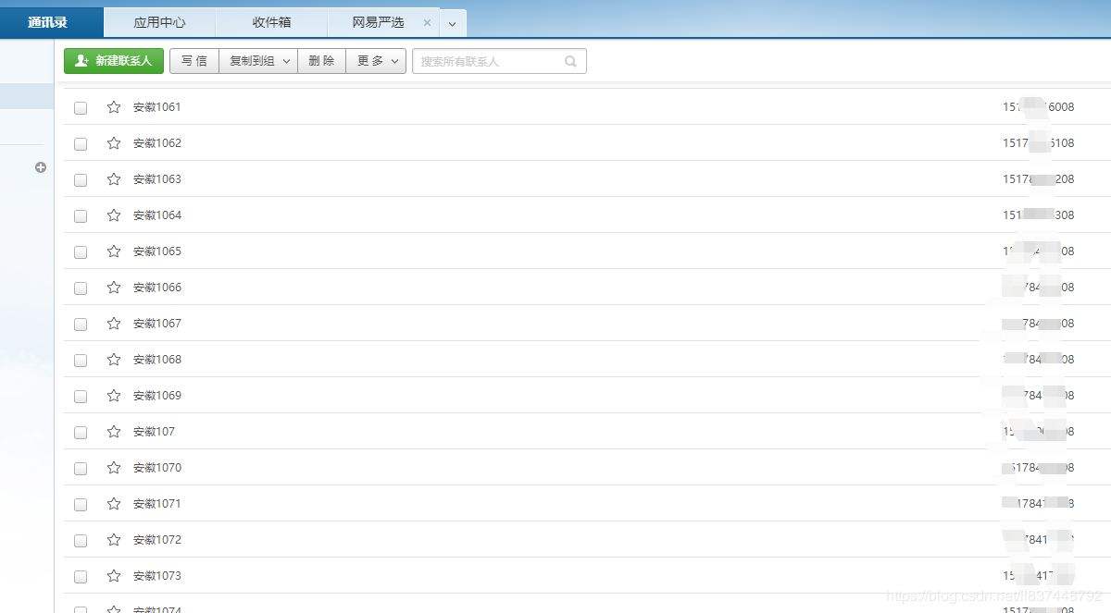Viewport: 1111px width, 613px height.
Task: Star the contact 安徽1063
Action: click(114, 179)
